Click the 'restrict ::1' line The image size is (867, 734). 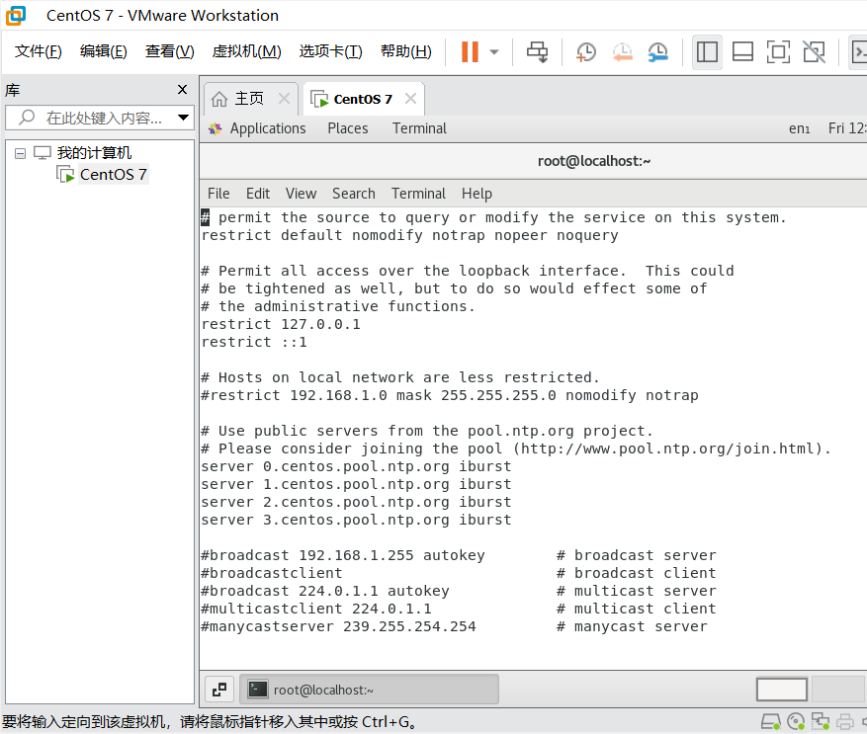click(x=254, y=342)
